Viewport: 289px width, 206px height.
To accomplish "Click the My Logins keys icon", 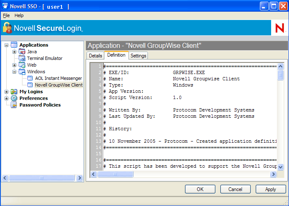I will [14, 92].
